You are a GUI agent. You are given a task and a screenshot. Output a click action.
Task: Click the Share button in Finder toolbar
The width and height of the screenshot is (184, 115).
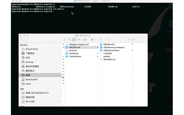pyautogui.click(x=101, y=40)
